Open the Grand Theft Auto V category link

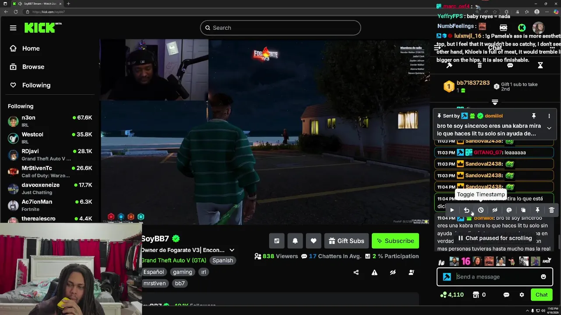(174, 260)
